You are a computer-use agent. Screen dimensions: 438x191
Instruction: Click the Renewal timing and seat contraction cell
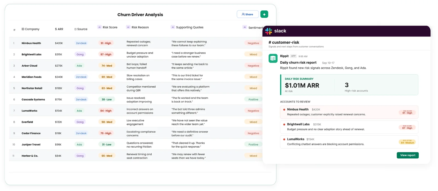[139, 156]
